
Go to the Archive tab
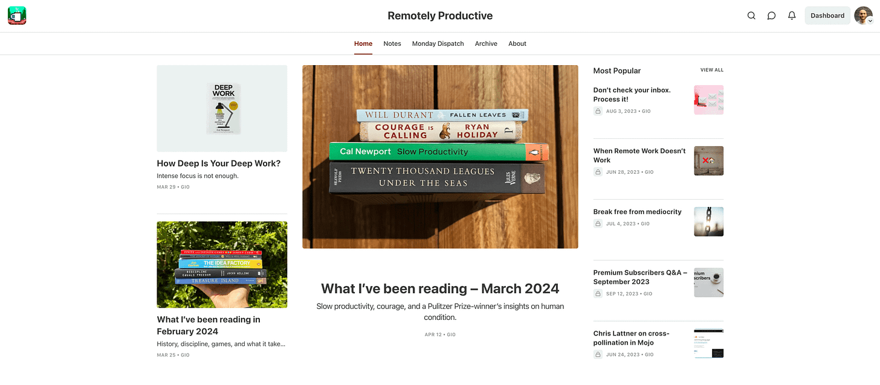pos(486,43)
